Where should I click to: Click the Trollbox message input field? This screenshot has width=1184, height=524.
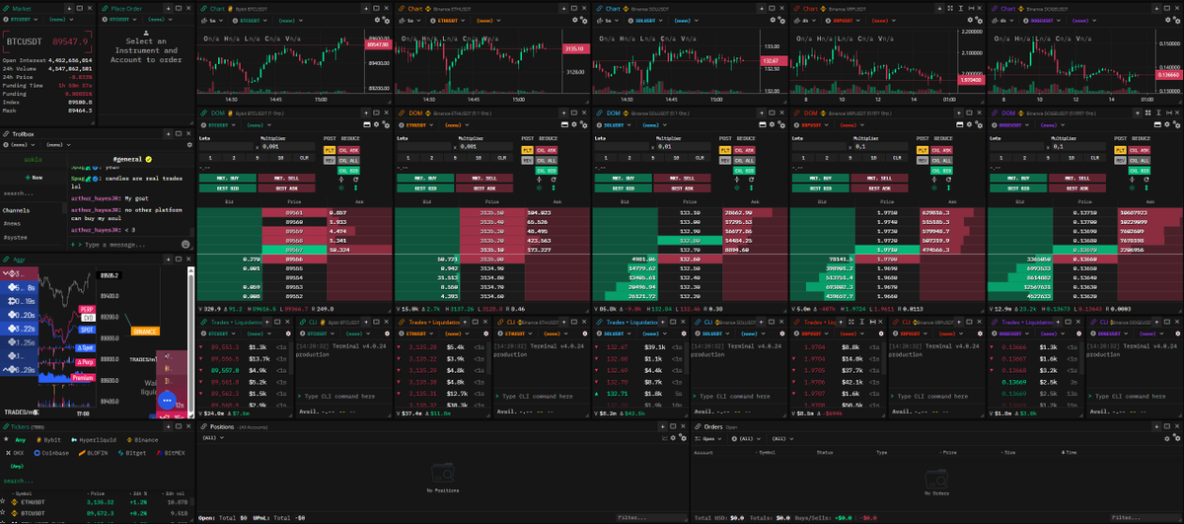tap(125, 244)
